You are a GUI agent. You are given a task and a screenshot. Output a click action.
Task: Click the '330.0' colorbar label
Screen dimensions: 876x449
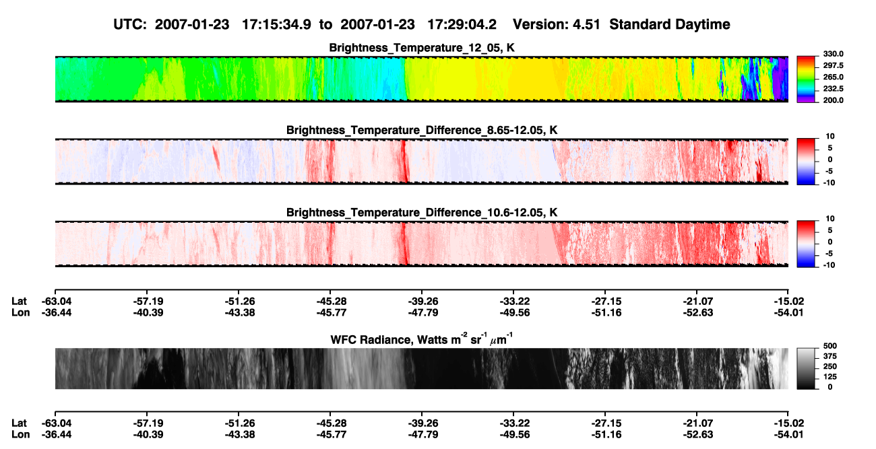tap(834, 55)
